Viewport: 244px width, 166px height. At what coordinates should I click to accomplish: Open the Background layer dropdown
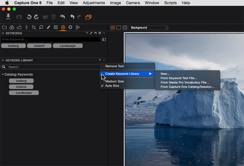[x=149, y=27]
